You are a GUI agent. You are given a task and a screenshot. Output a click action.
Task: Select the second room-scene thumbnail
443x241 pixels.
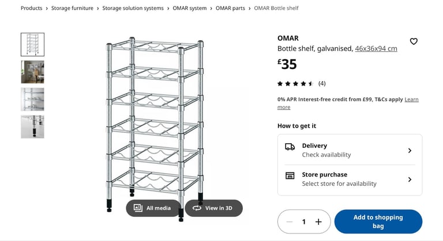[x=32, y=72]
